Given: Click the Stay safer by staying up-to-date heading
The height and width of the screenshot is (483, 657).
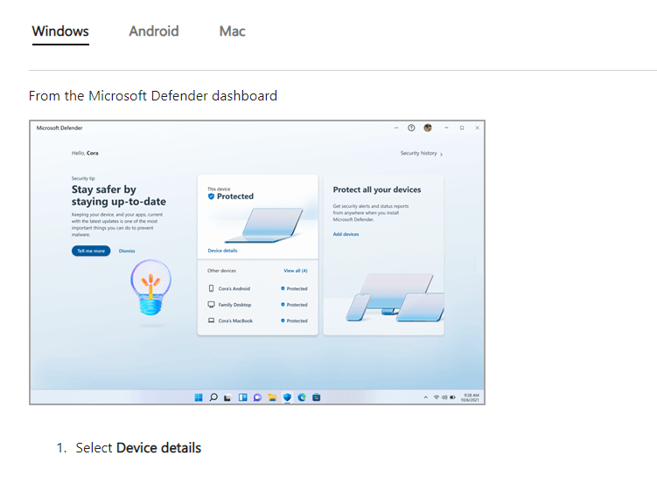Looking at the screenshot, I should [x=119, y=196].
